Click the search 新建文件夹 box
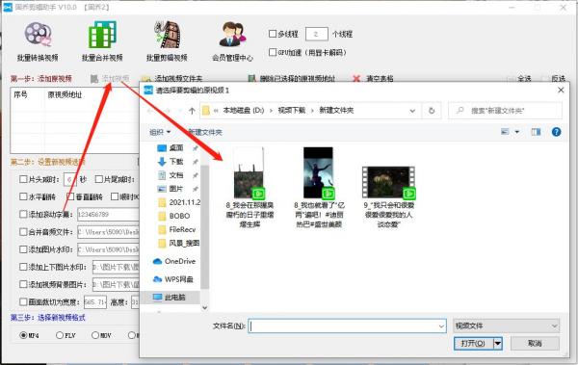The width and height of the screenshot is (578, 365). coord(506,111)
